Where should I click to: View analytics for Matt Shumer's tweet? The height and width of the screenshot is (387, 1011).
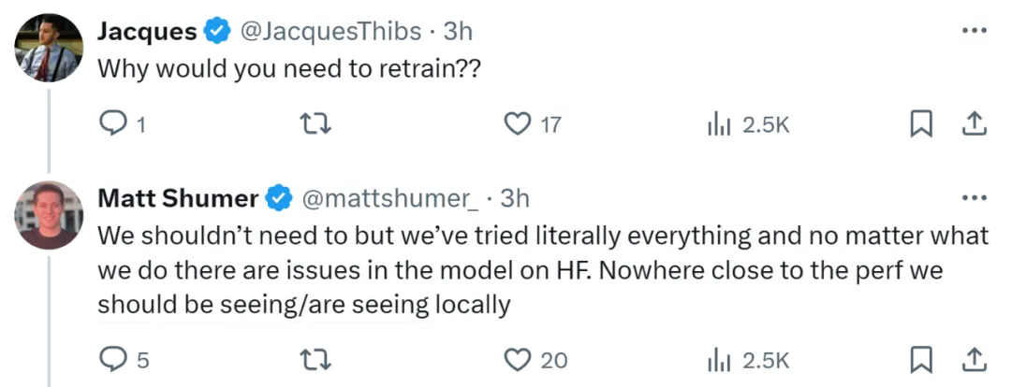click(x=716, y=360)
